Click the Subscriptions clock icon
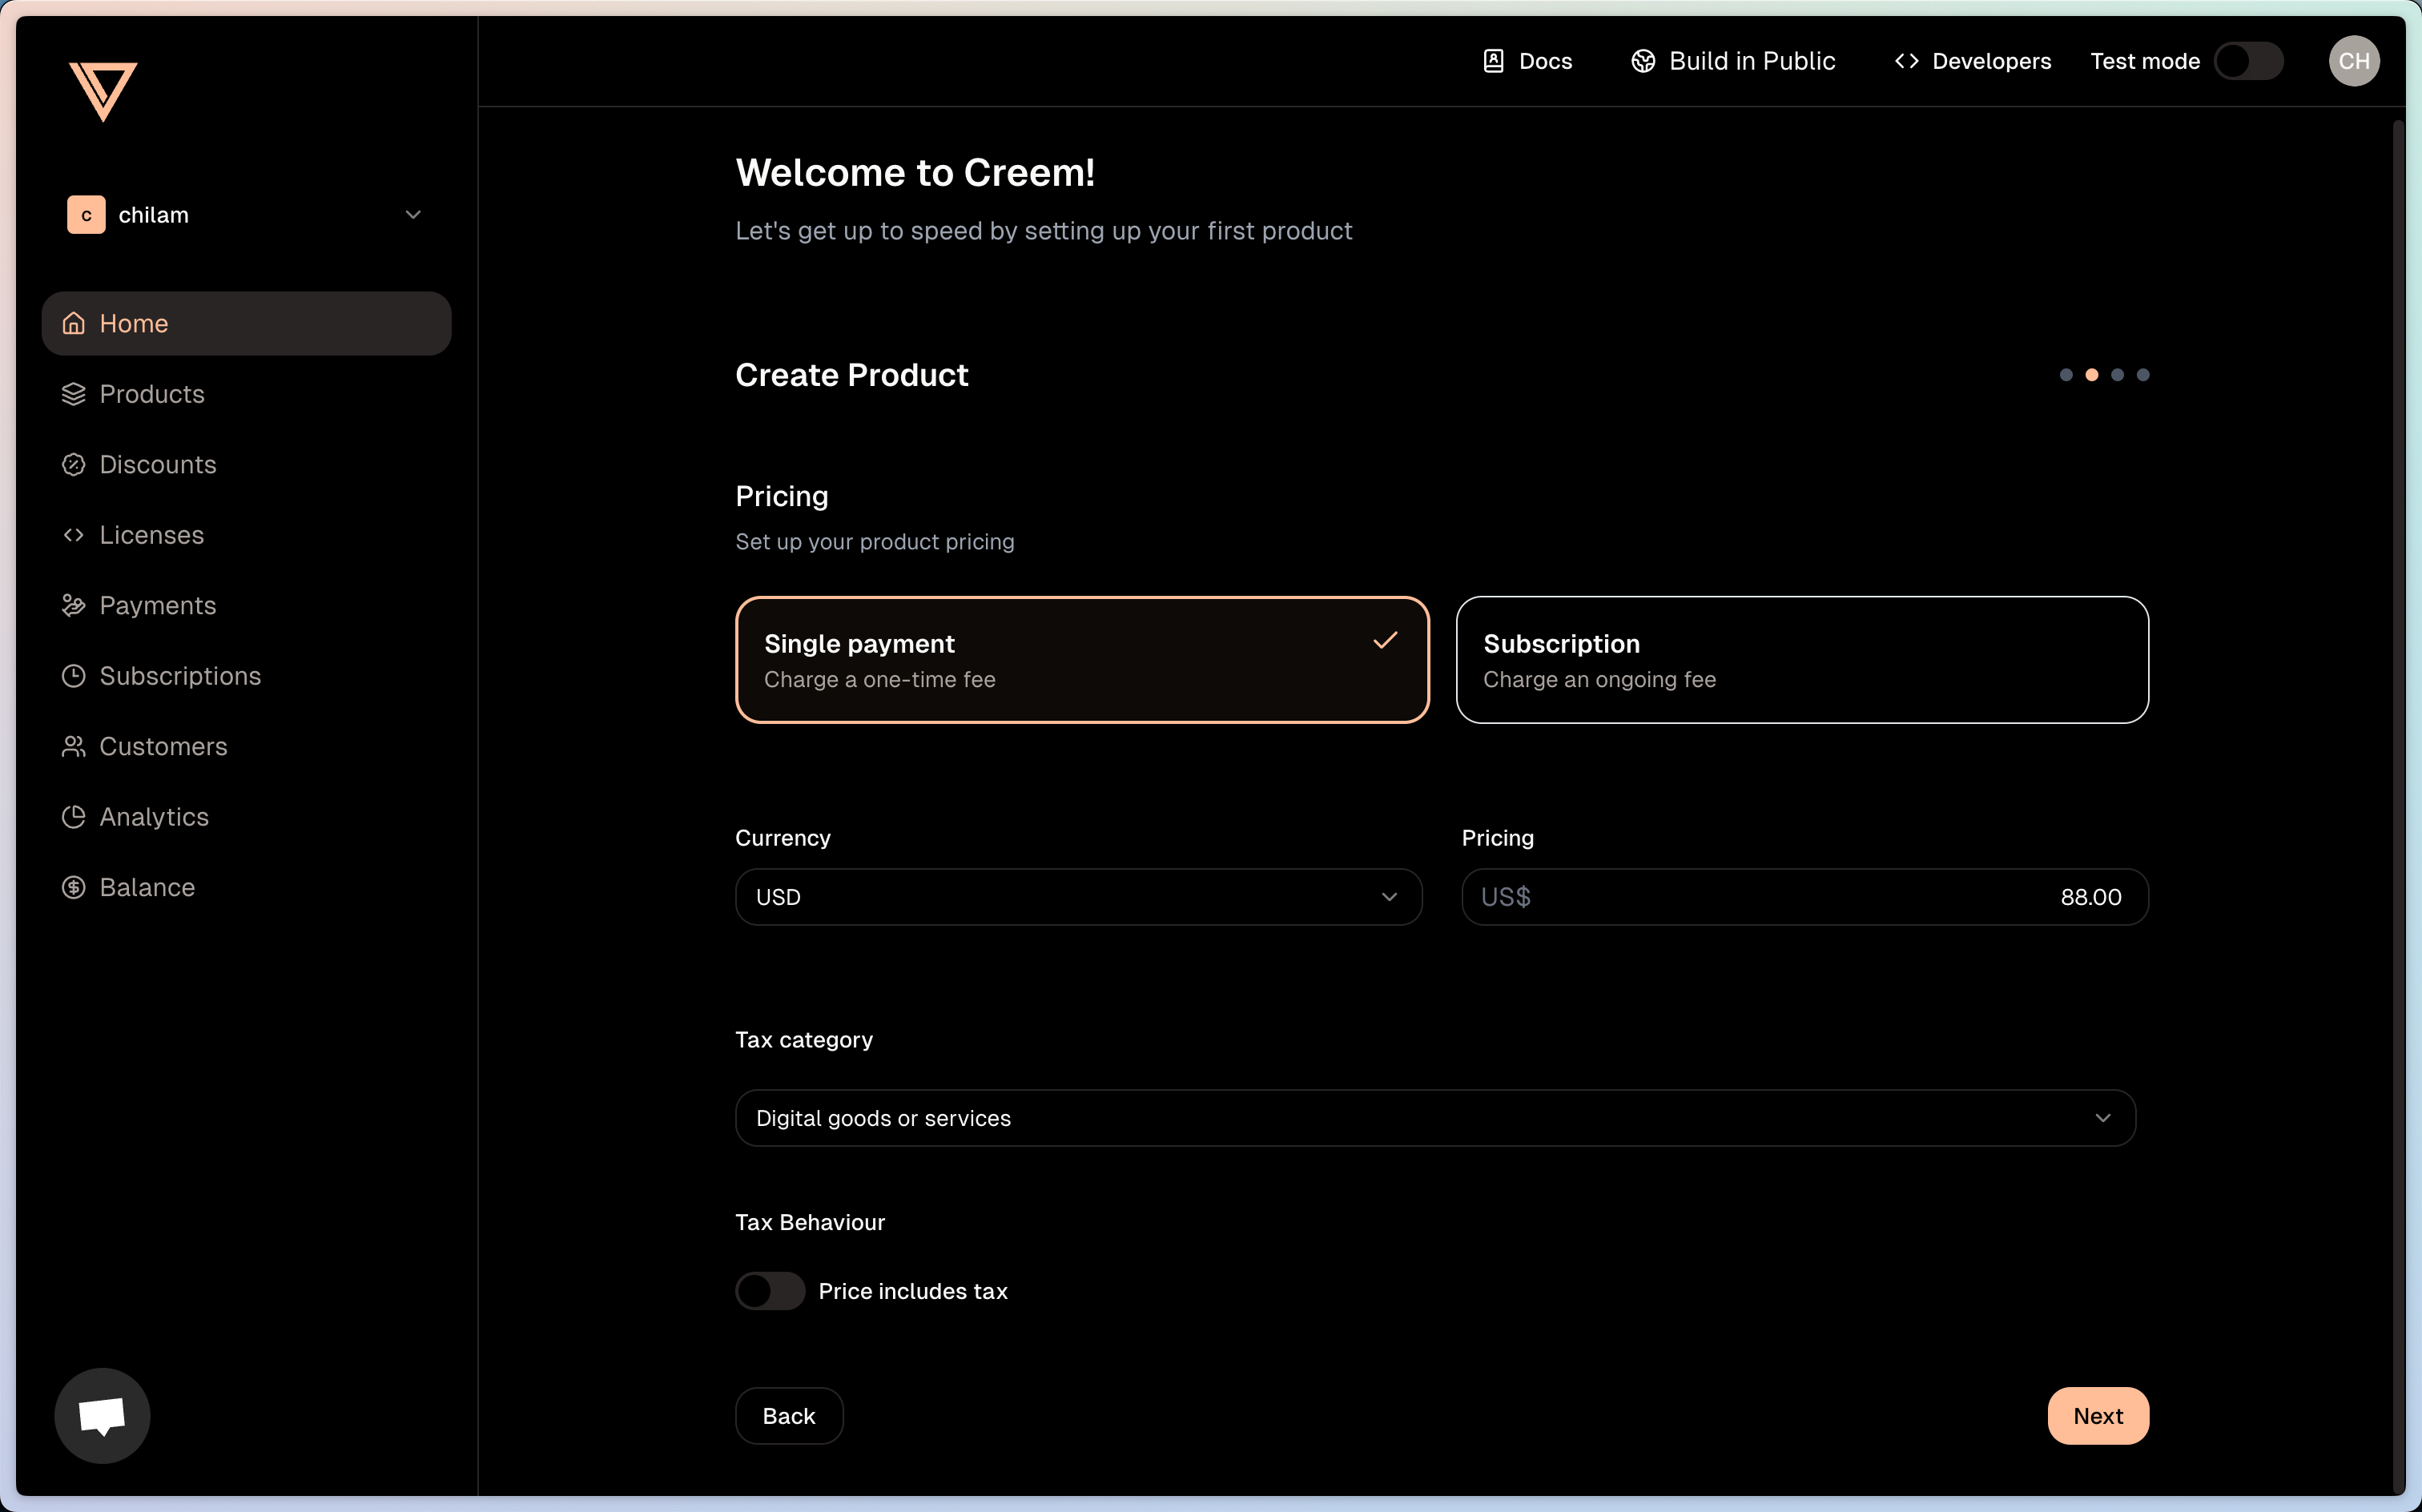The width and height of the screenshot is (2422, 1512). (74, 676)
